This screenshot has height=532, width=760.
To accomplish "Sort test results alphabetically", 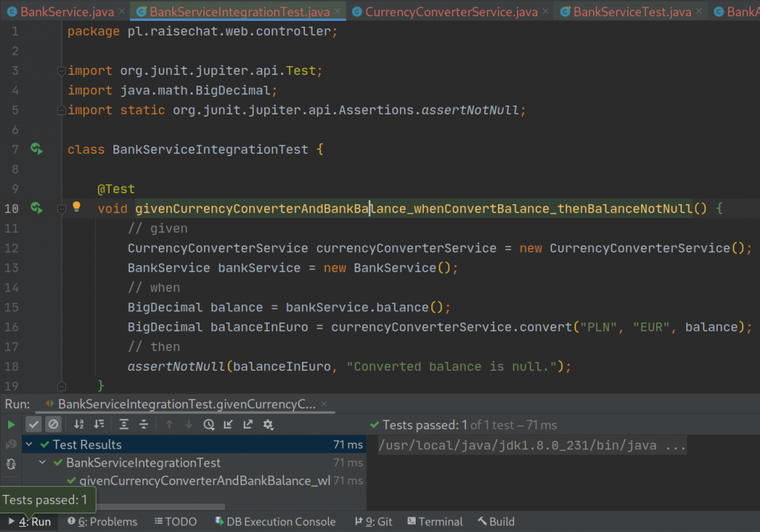I will pyautogui.click(x=79, y=424).
